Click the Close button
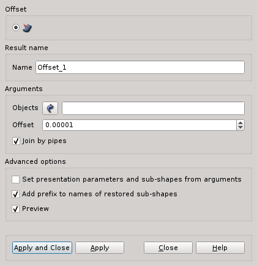 (x=168, y=248)
